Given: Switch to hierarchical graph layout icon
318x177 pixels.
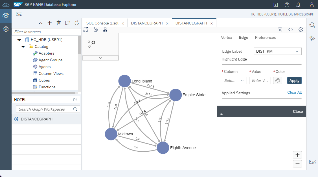Looking at the screenshot, I should (x=105, y=30).
